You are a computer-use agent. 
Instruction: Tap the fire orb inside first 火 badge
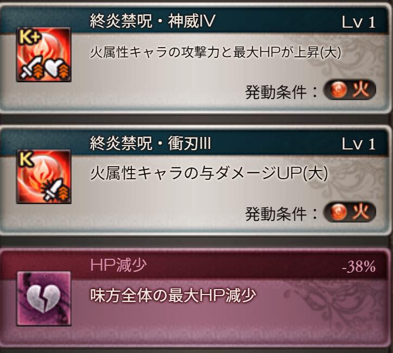point(338,89)
